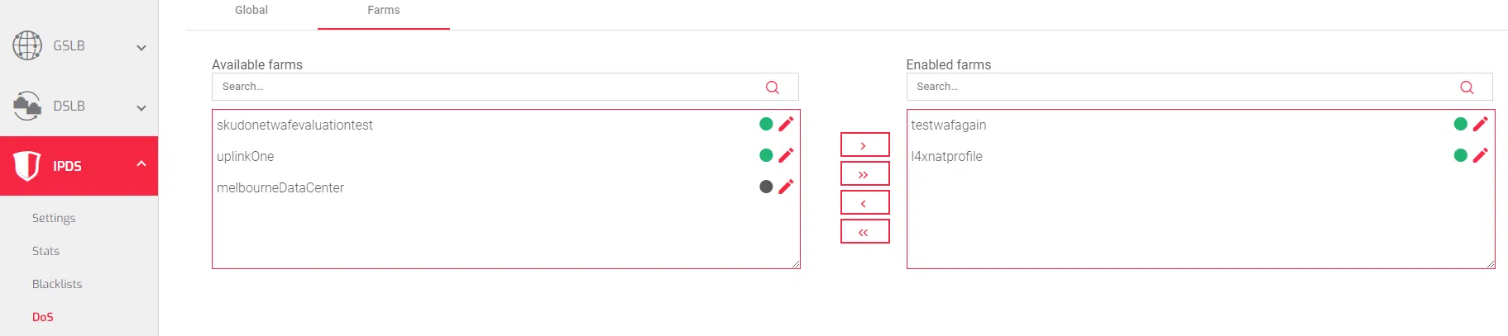The height and width of the screenshot is (336, 1508).
Task: Click the IPDS shield icon
Action: [26, 166]
